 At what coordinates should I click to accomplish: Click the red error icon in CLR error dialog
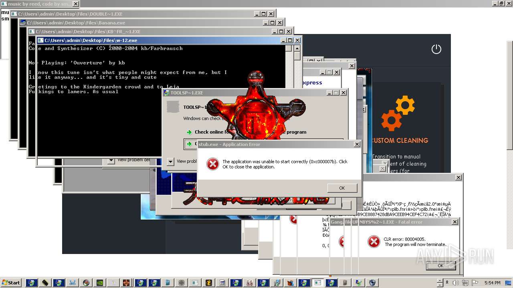[x=374, y=242]
